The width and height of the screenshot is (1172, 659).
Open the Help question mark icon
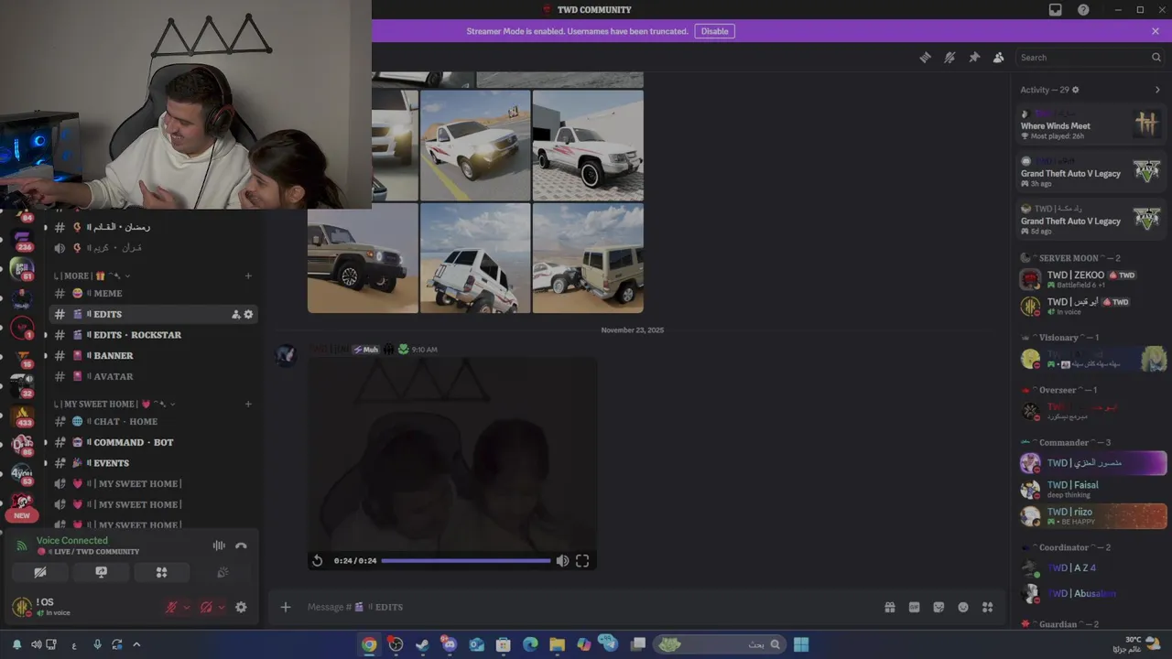pyautogui.click(x=1083, y=9)
